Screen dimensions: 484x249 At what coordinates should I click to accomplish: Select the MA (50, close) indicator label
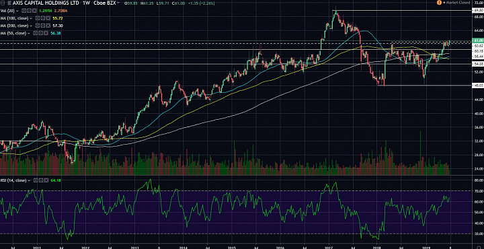13,33
